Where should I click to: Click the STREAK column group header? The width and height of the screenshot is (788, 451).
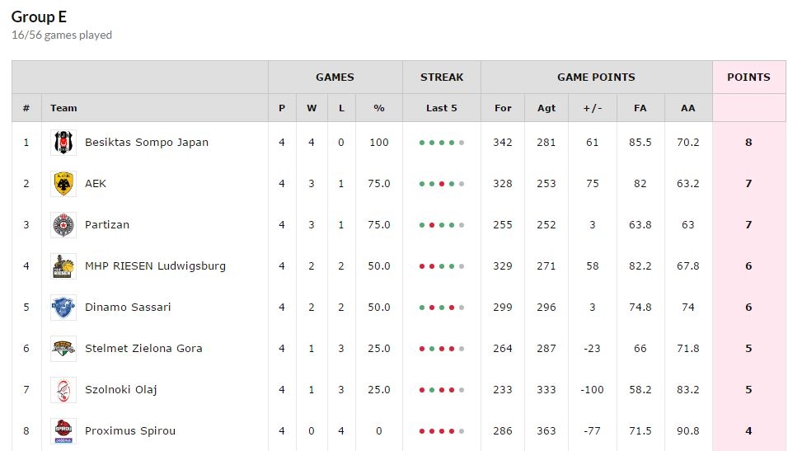tap(442, 77)
